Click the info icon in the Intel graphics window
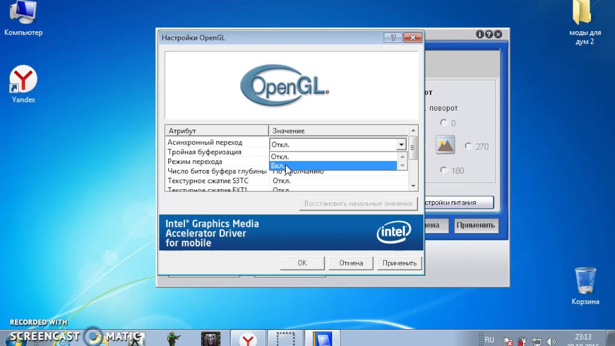Image resolution: width=615 pixels, height=346 pixels. point(480,35)
